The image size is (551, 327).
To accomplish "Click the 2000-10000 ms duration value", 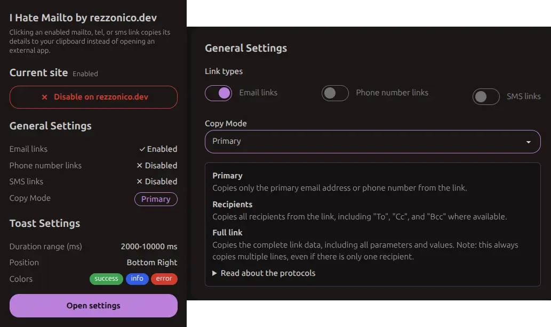I will click(149, 247).
